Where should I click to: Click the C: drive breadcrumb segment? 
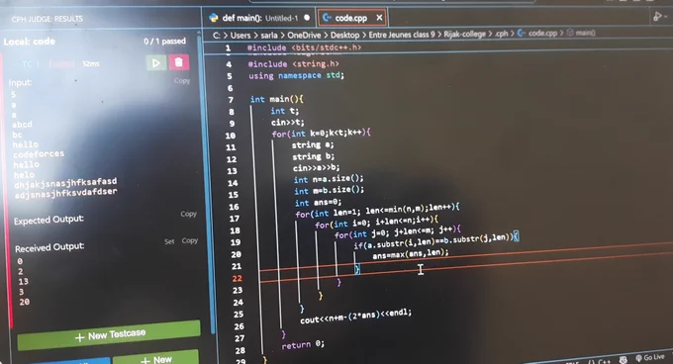pos(217,36)
